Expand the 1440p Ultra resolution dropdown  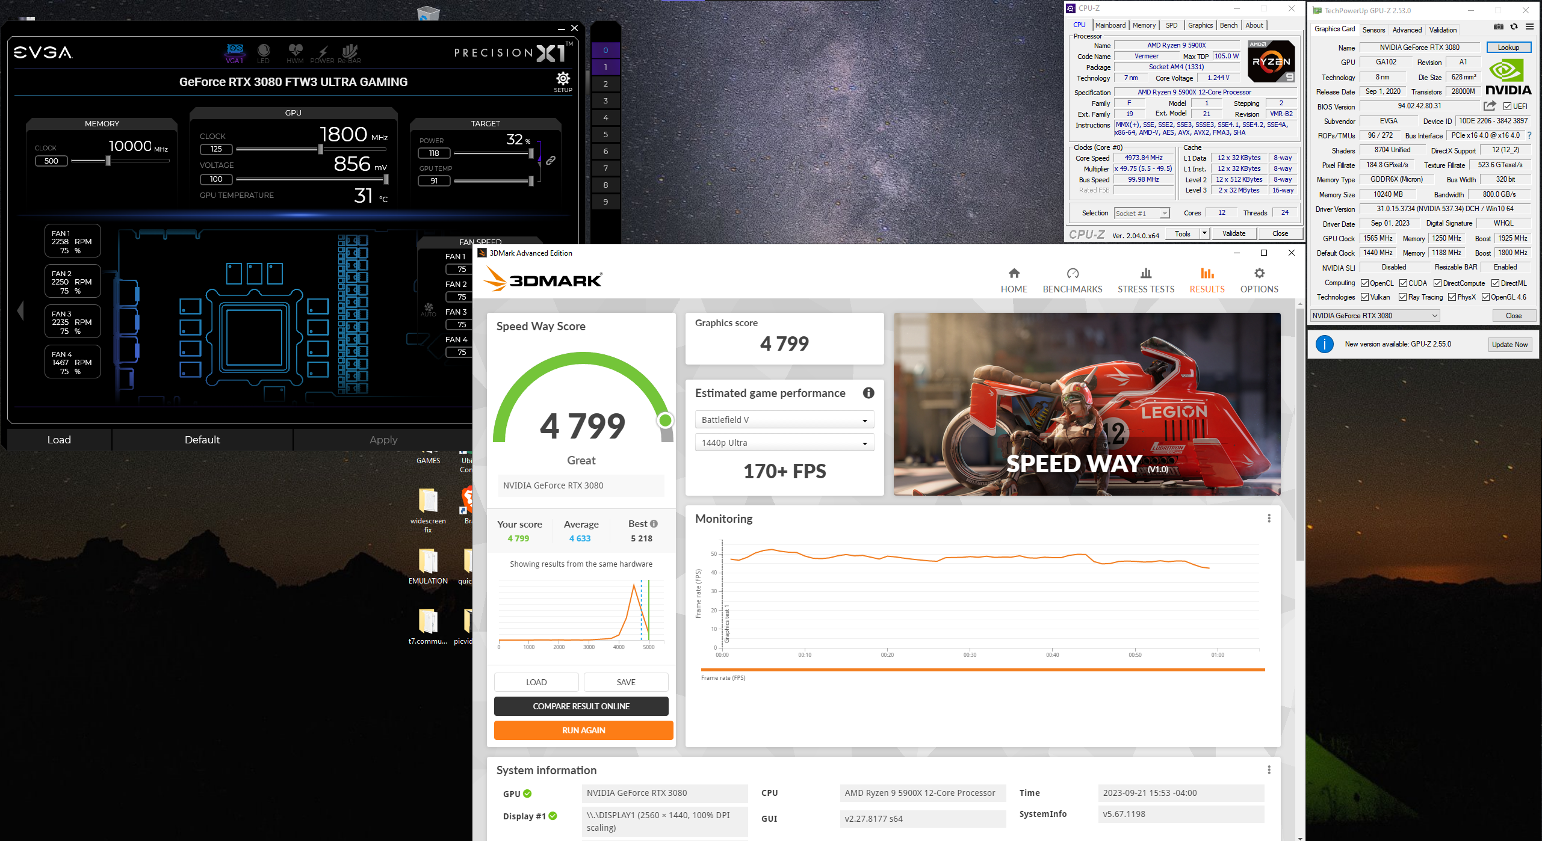tap(784, 442)
